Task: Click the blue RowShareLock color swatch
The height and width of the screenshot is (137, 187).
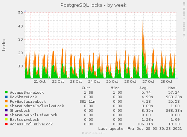Action: click(x=6, y=97)
